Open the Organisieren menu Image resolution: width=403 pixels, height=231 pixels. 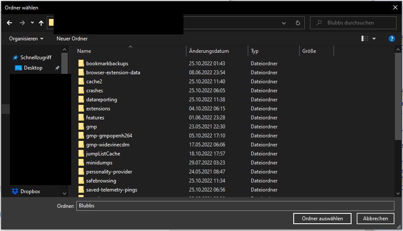pyautogui.click(x=26, y=39)
